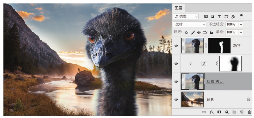Filter layers by smart object icon

[233, 17]
